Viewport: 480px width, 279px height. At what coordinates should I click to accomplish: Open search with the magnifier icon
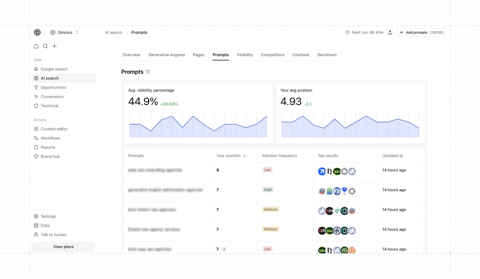point(46,46)
